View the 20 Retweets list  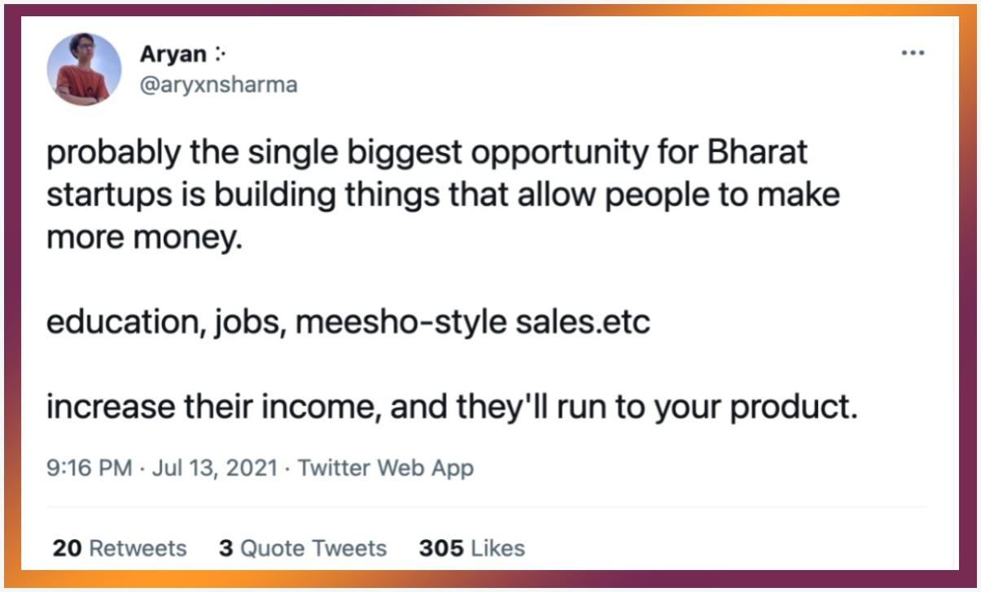(120, 548)
